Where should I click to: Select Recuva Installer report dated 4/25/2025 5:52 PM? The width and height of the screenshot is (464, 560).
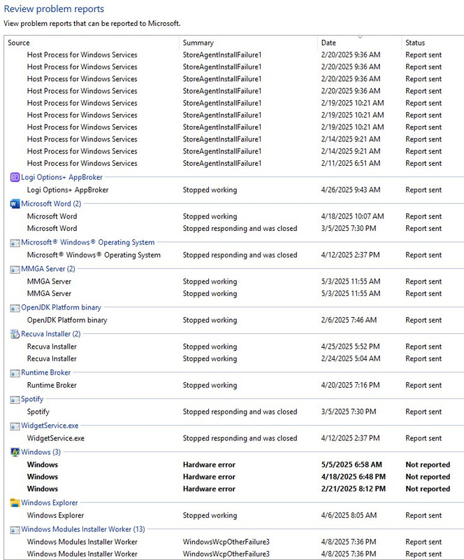(x=234, y=346)
